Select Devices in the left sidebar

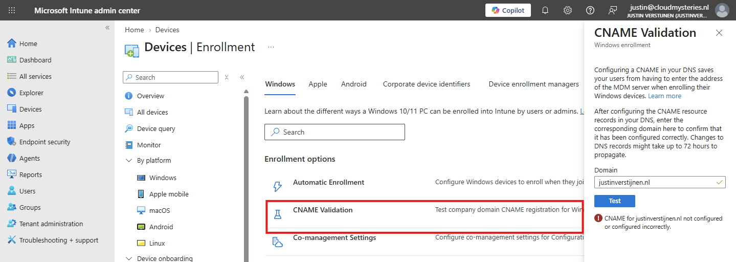point(31,109)
